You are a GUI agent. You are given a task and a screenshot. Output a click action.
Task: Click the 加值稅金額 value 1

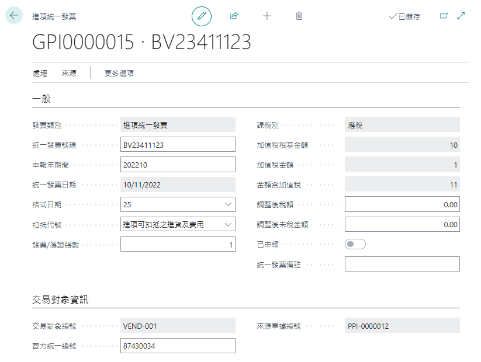tap(402, 164)
